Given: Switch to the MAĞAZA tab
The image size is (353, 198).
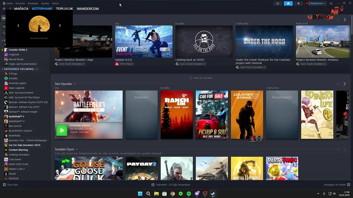Looking at the screenshot, I should pos(21,9).
